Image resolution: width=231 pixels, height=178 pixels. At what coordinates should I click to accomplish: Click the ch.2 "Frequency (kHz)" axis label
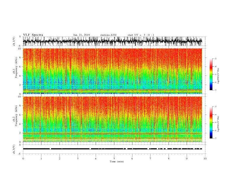[x=16, y=116]
